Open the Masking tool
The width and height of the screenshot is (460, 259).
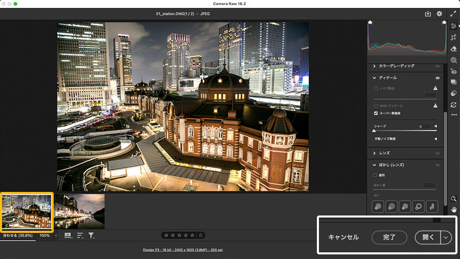[x=453, y=60]
